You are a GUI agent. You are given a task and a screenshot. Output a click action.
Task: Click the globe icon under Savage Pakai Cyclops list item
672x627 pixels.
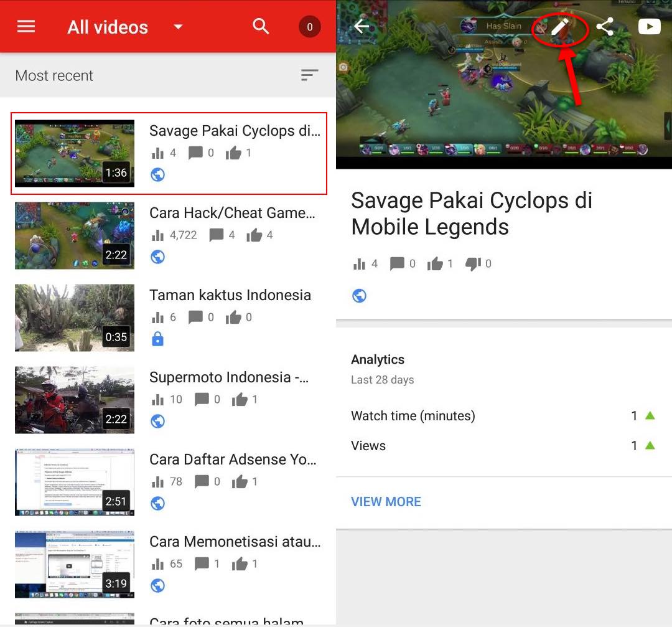pyautogui.click(x=157, y=174)
